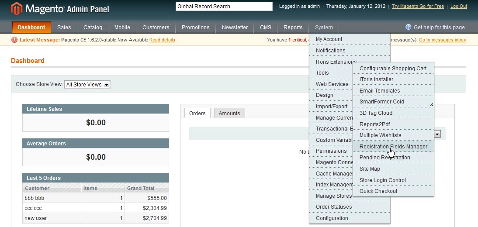Select Import/Export in the System menu
478x227 pixels.
331,107
